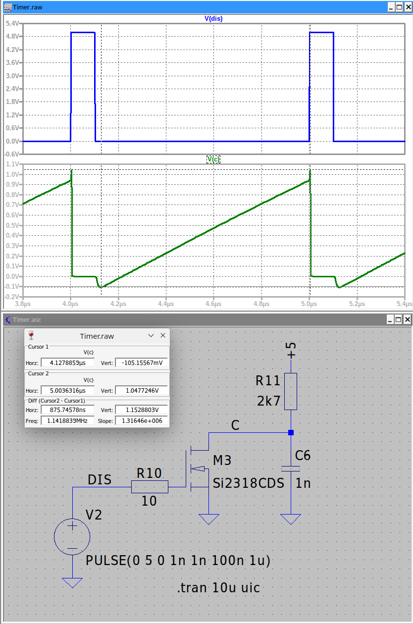Click the Cursor 1 Horz field
This screenshot has width=413, height=624.
point(67,363)
